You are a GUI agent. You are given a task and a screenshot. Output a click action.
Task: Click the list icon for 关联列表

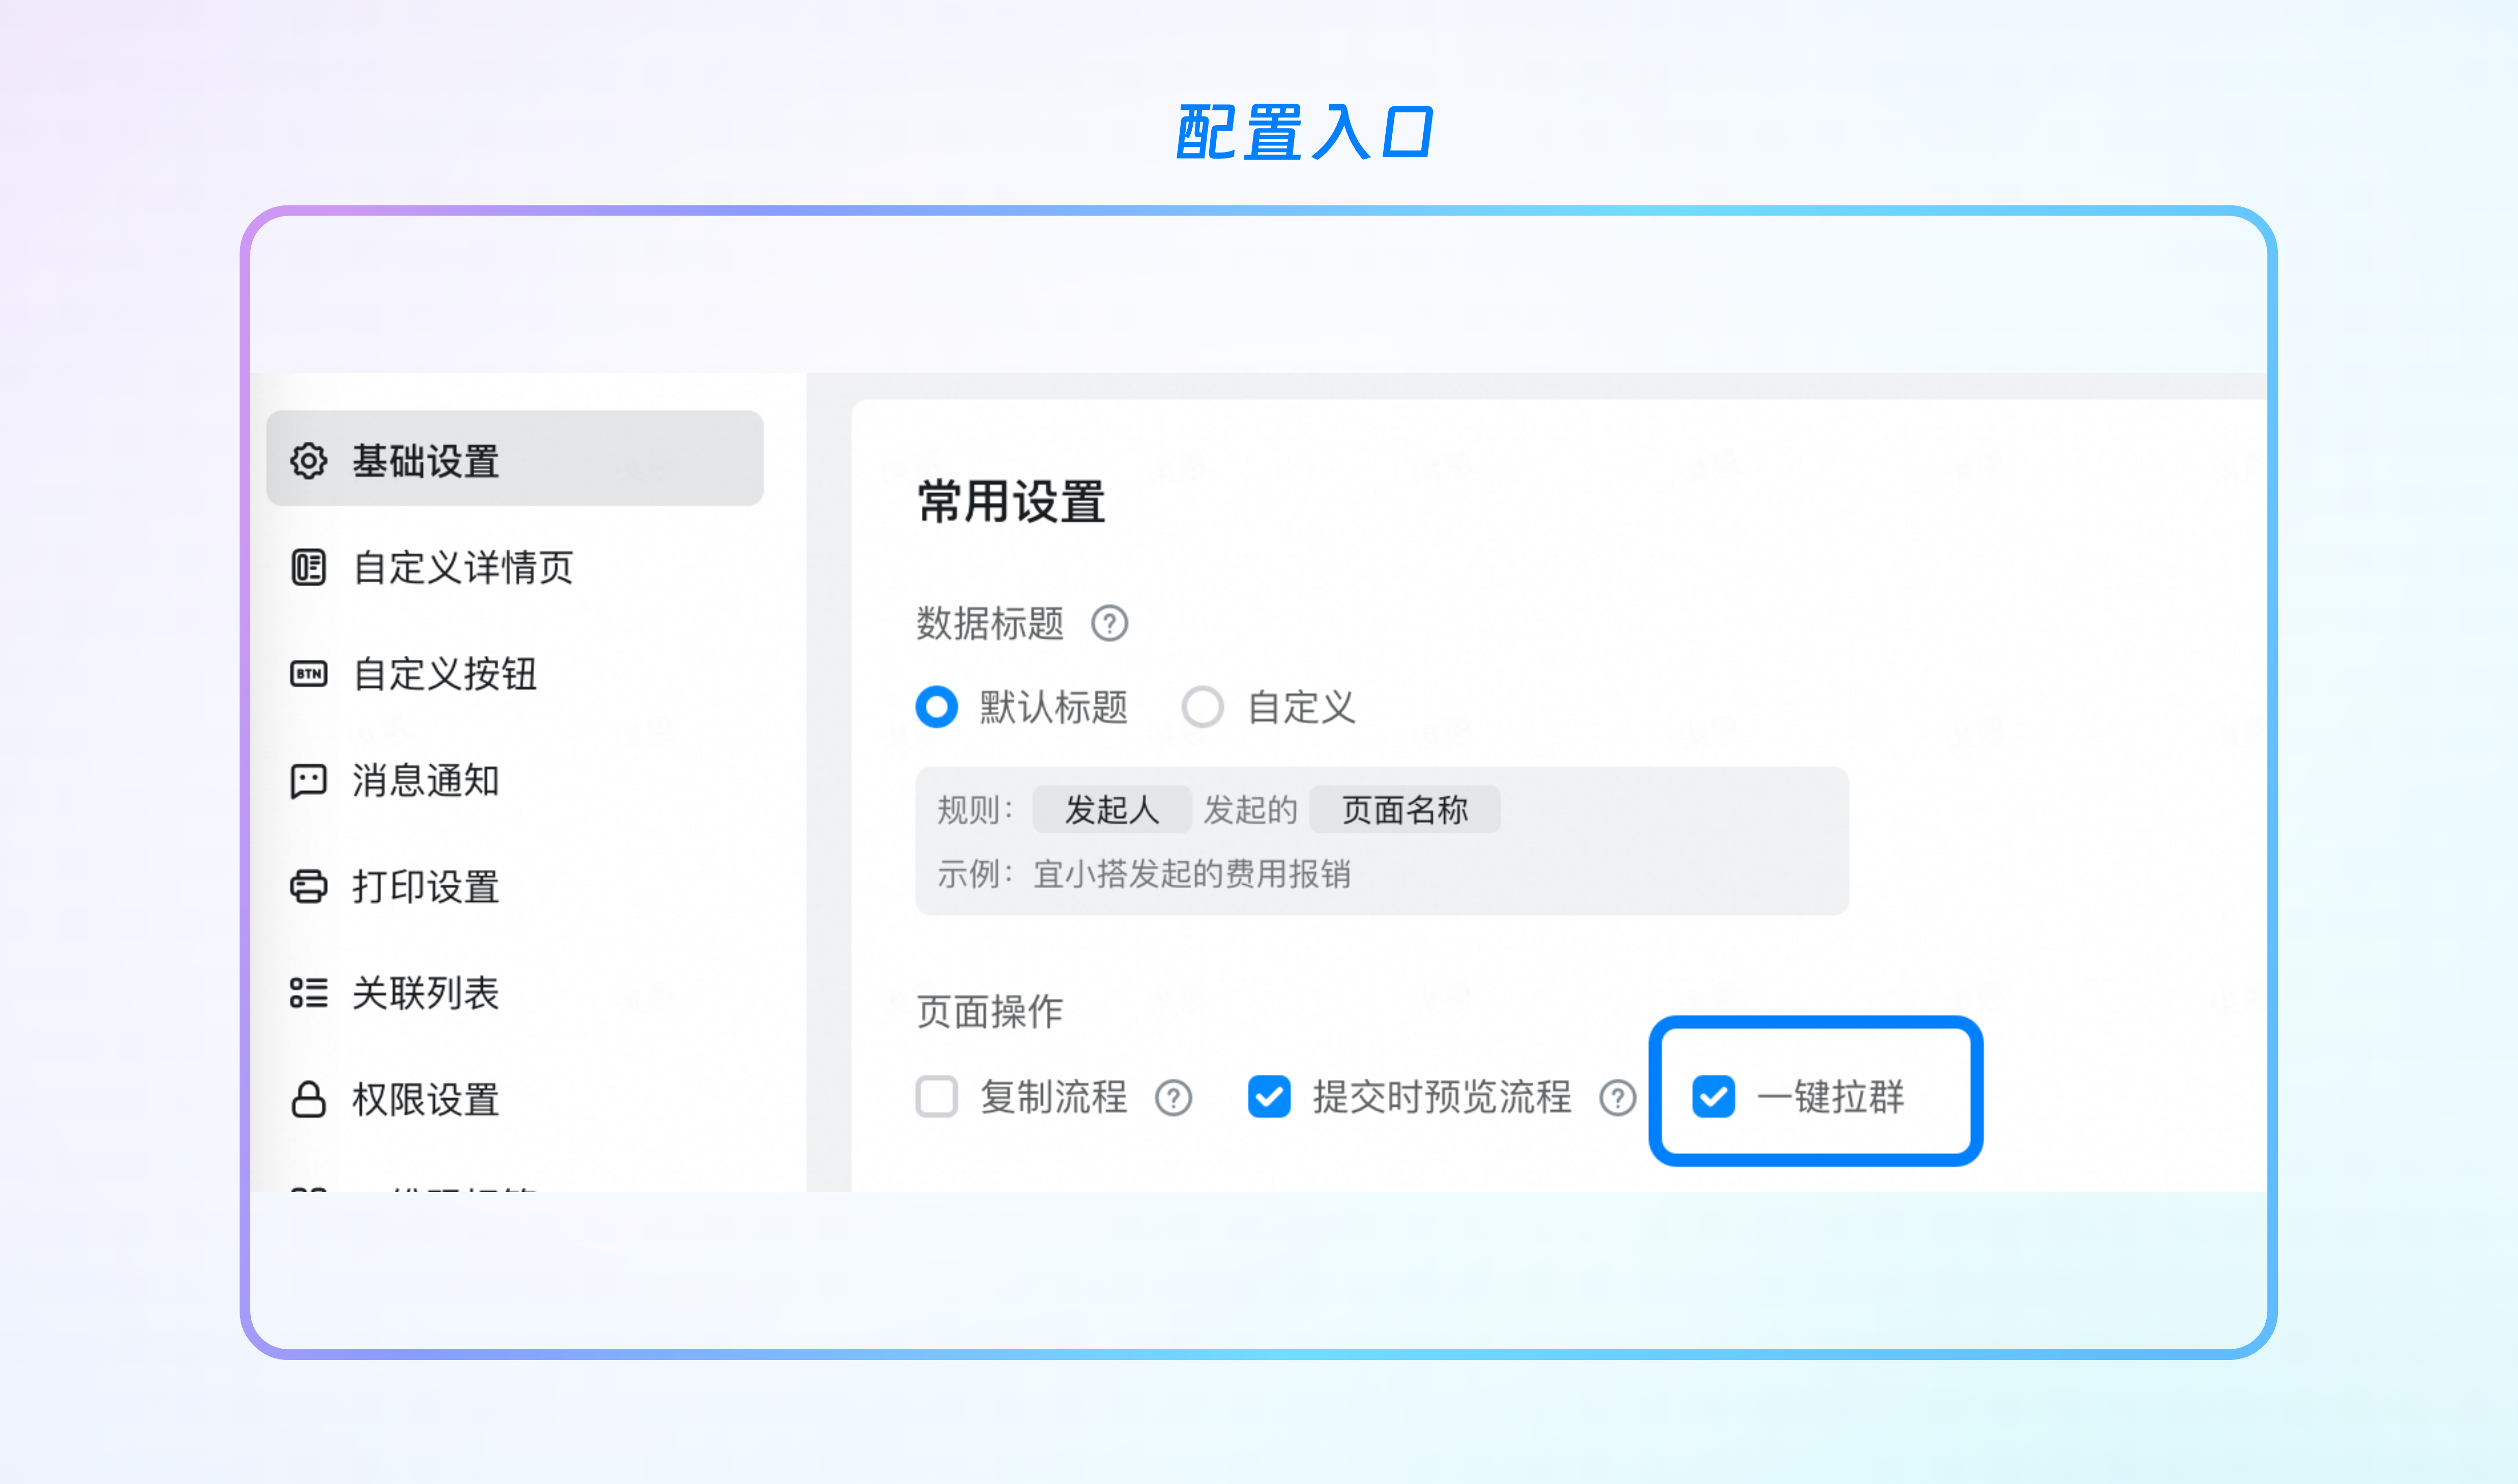pos(308,993)
